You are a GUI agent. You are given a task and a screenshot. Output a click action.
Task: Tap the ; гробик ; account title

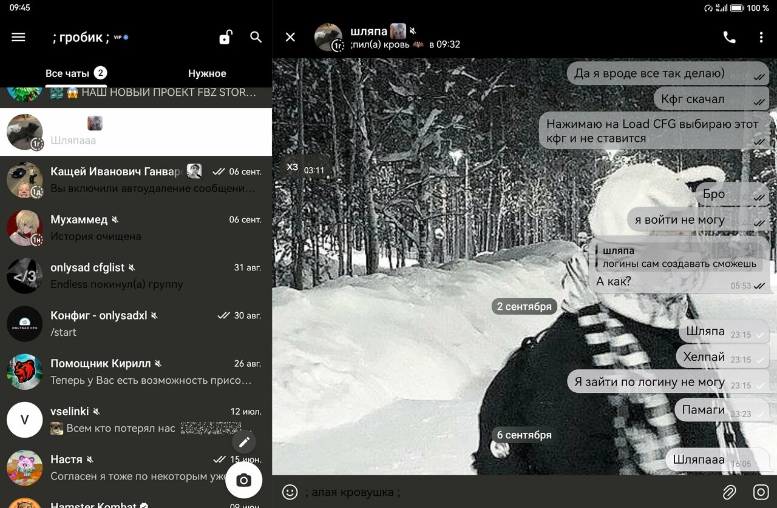[x=81, y=37]
